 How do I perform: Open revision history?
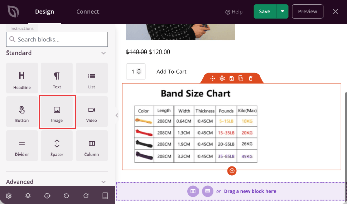(47, 196)
